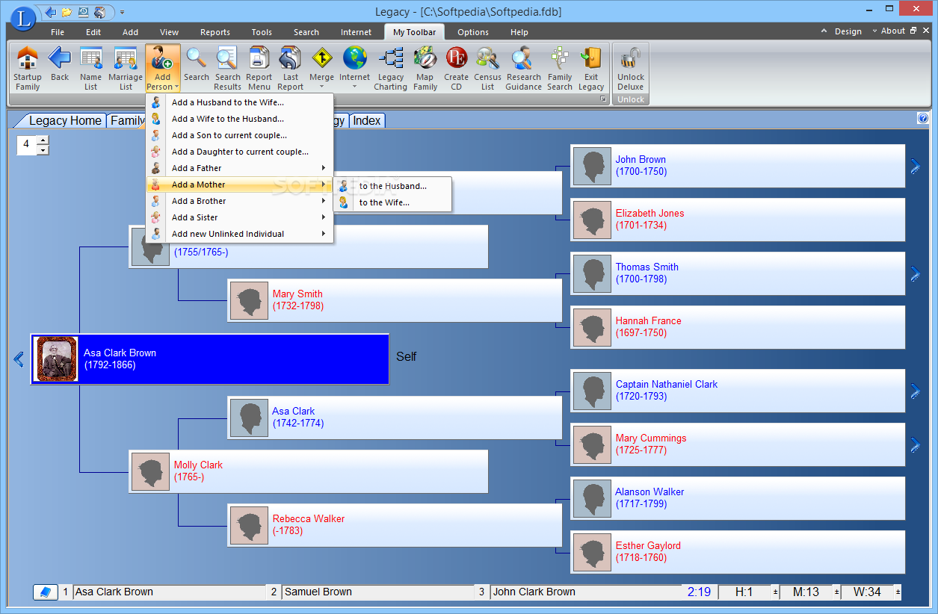Click child 3 John Clark Brown in bottom bar
The width and height of the screenshot is (938, 614).
click(585, 592)
